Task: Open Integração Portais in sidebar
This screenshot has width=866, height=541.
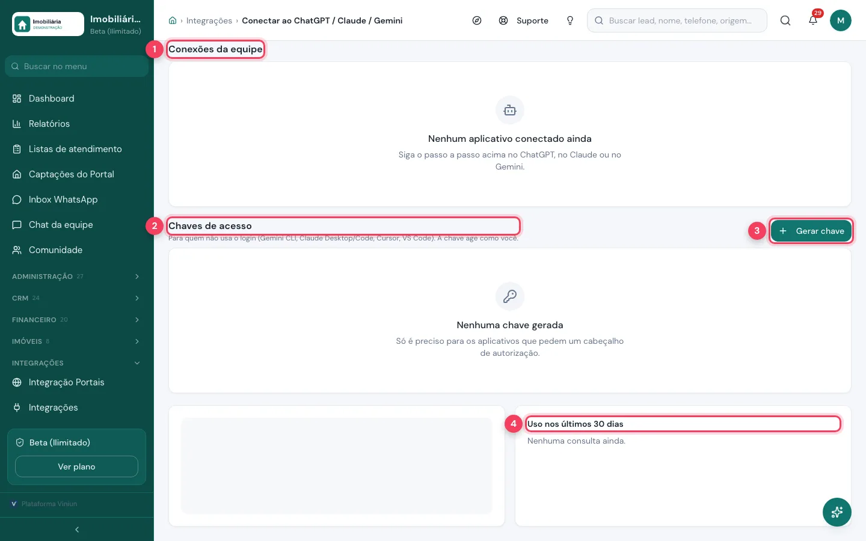Action: point(76,382)
